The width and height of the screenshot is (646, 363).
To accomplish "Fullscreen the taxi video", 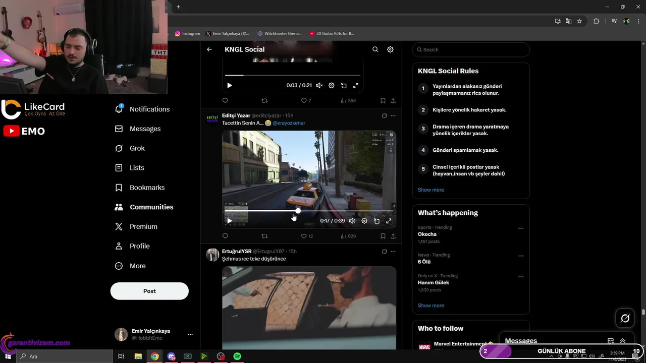I will pos(389,221).
